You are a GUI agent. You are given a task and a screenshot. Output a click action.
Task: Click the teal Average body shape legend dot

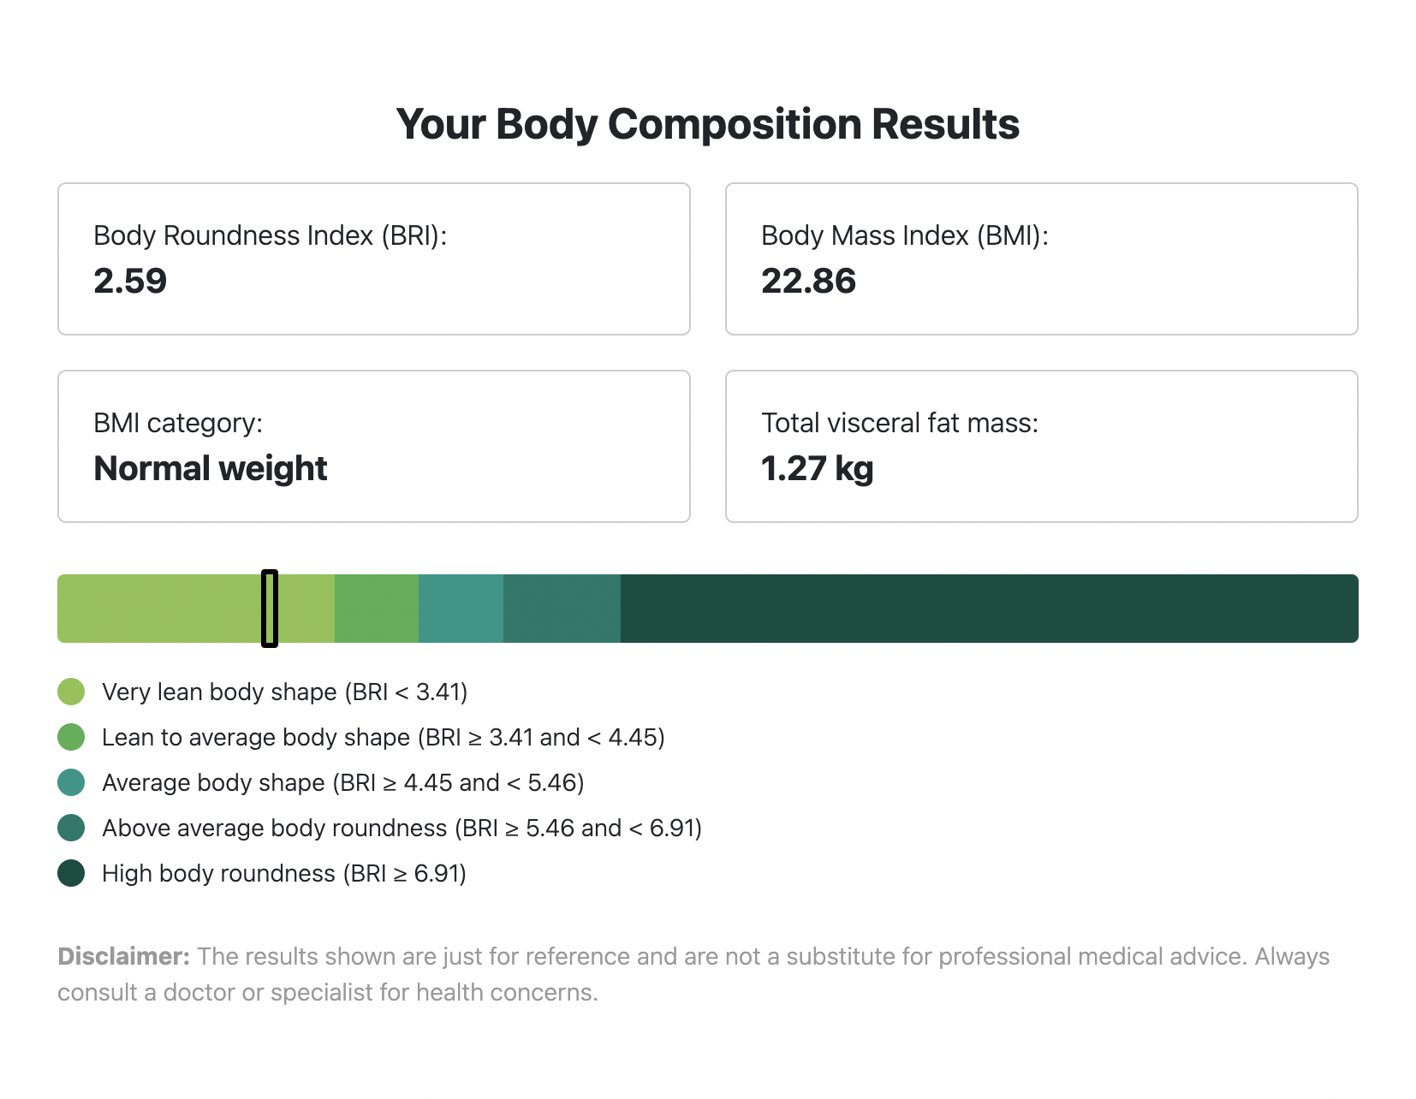71,782
